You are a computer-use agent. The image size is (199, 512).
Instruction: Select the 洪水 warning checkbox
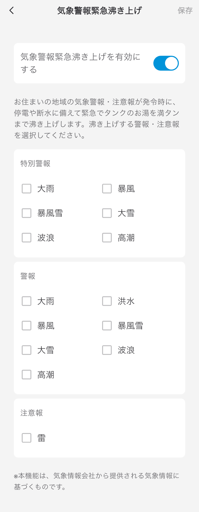(107, 301)
